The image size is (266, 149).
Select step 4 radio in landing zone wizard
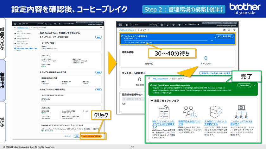15,48
